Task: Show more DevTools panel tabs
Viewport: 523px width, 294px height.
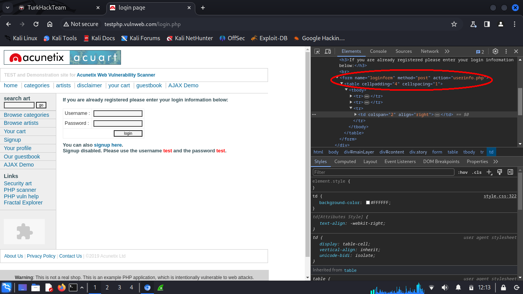Action: coord(447,51)
